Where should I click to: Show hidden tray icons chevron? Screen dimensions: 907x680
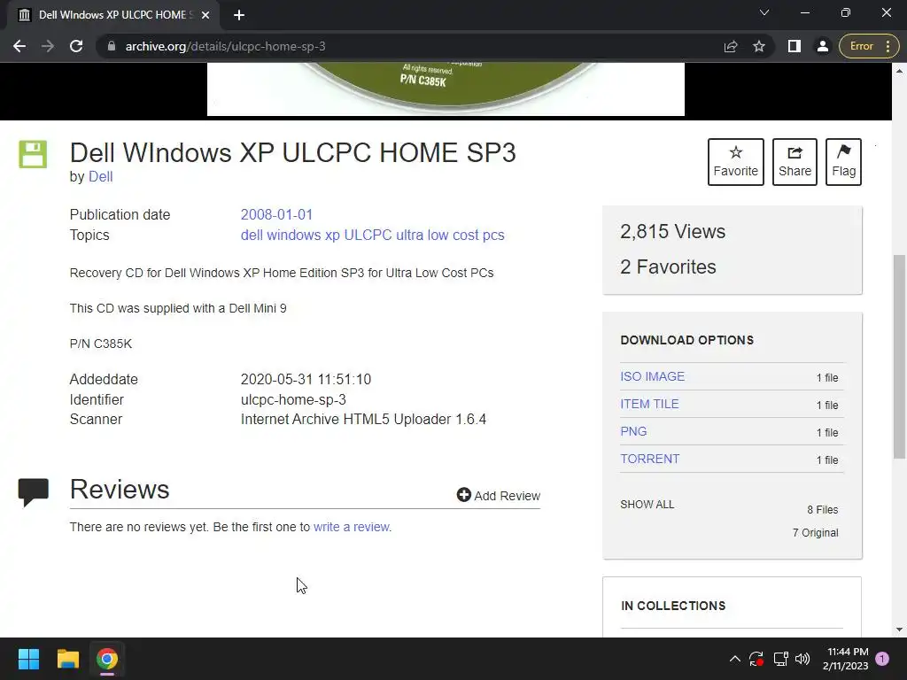pyautogui.click(x=734, y=659)
